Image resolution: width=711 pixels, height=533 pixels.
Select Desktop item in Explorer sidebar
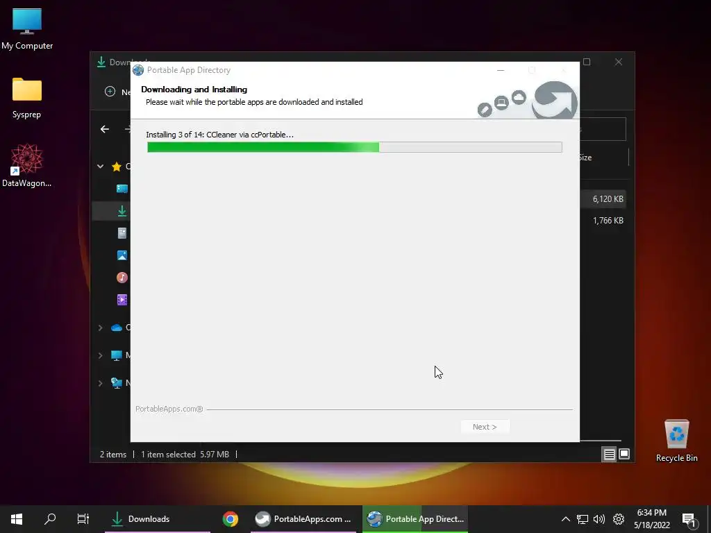(122, 189)
